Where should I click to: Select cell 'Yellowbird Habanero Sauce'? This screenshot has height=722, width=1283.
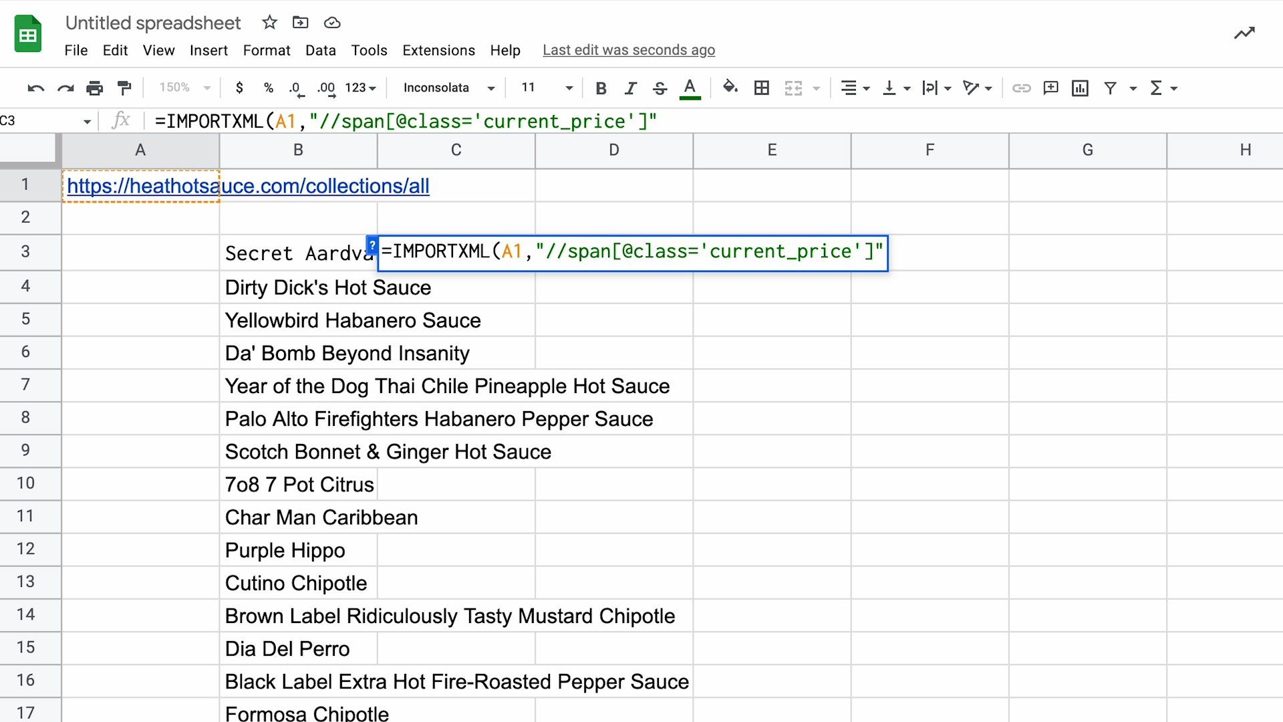pos(299,320)
